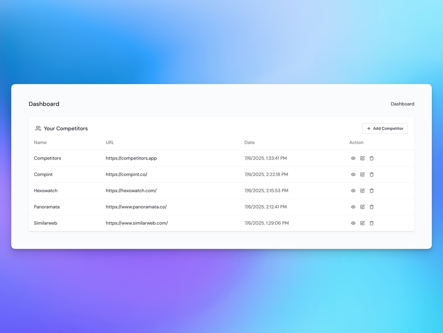
Task: Edit the Competitors row entry
Action: pos(363,158)
